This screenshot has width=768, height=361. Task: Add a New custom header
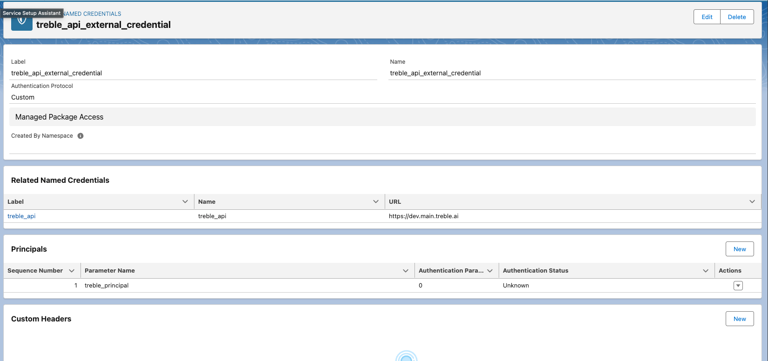tap(740, 319)
